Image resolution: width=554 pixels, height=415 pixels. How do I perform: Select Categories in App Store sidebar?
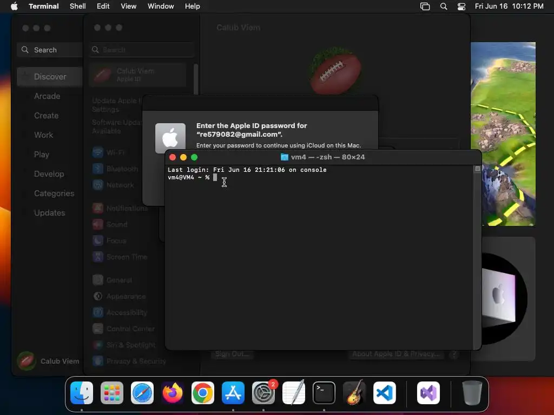click(54, 193)
